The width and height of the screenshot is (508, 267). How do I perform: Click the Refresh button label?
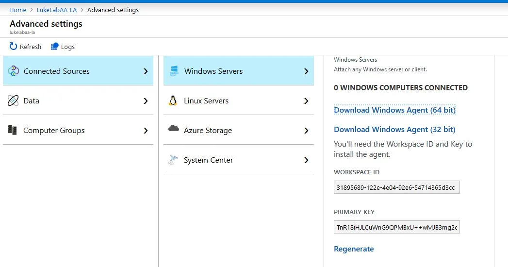tap(31, 47)
